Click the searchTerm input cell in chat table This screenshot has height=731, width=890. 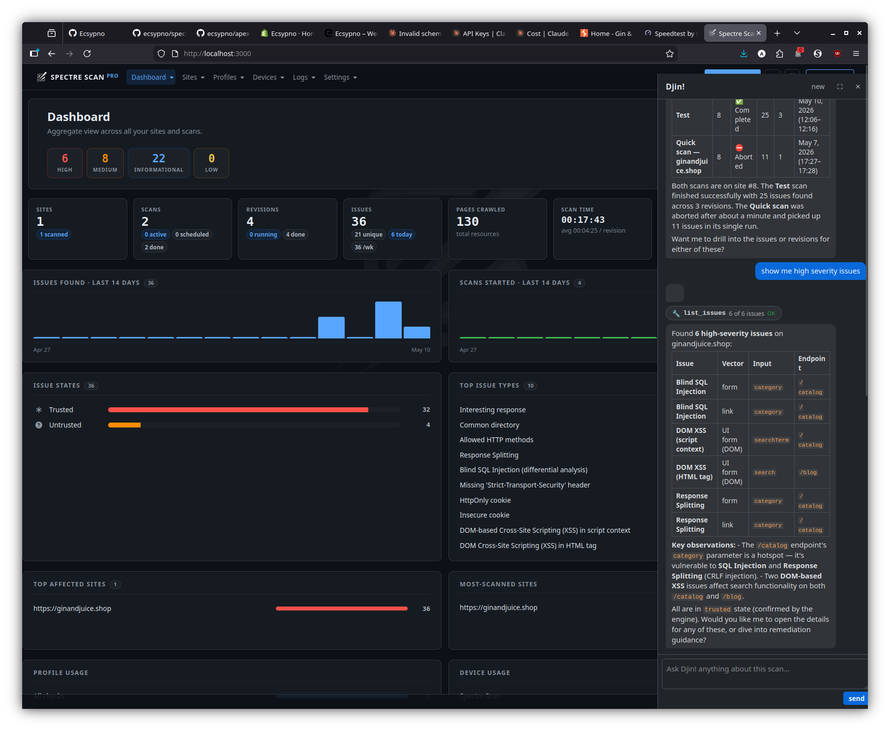771,440
